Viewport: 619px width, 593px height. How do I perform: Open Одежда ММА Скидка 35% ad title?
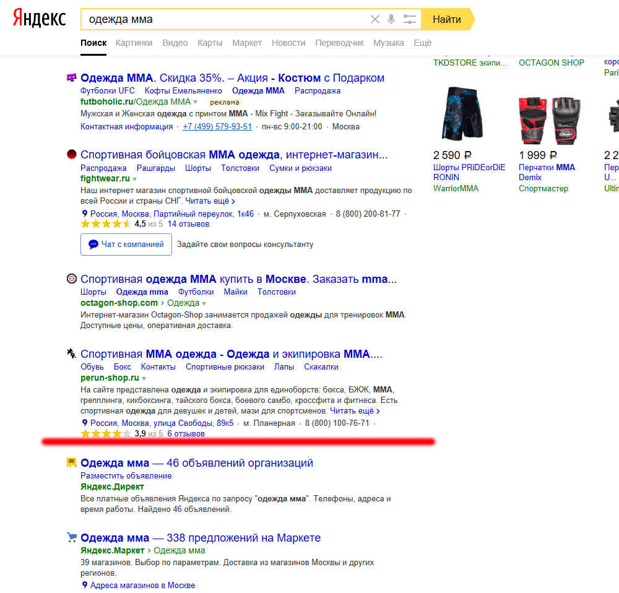click(233, 78)
